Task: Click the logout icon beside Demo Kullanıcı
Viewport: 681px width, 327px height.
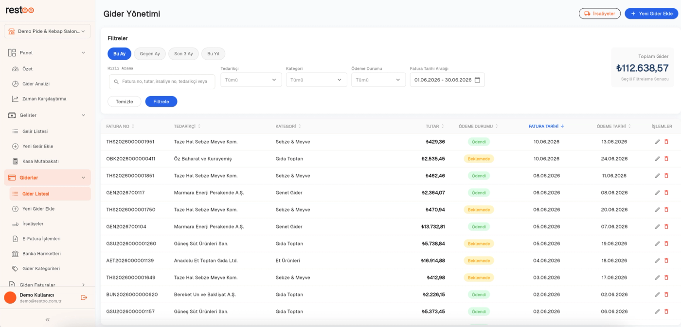Action: (84, 297)
